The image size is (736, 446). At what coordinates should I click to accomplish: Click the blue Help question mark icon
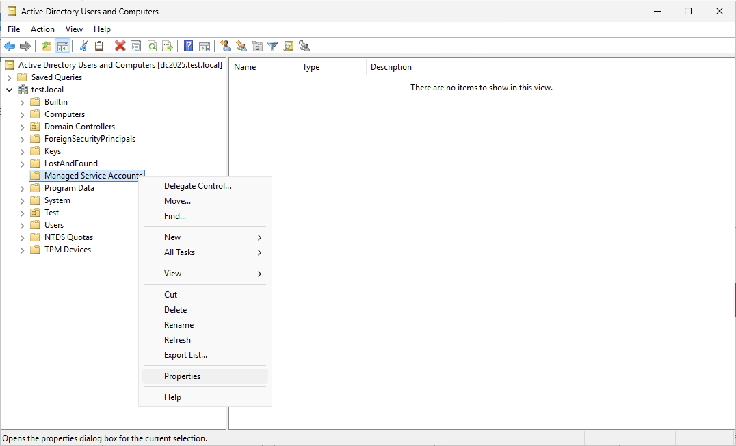(188, 46)
